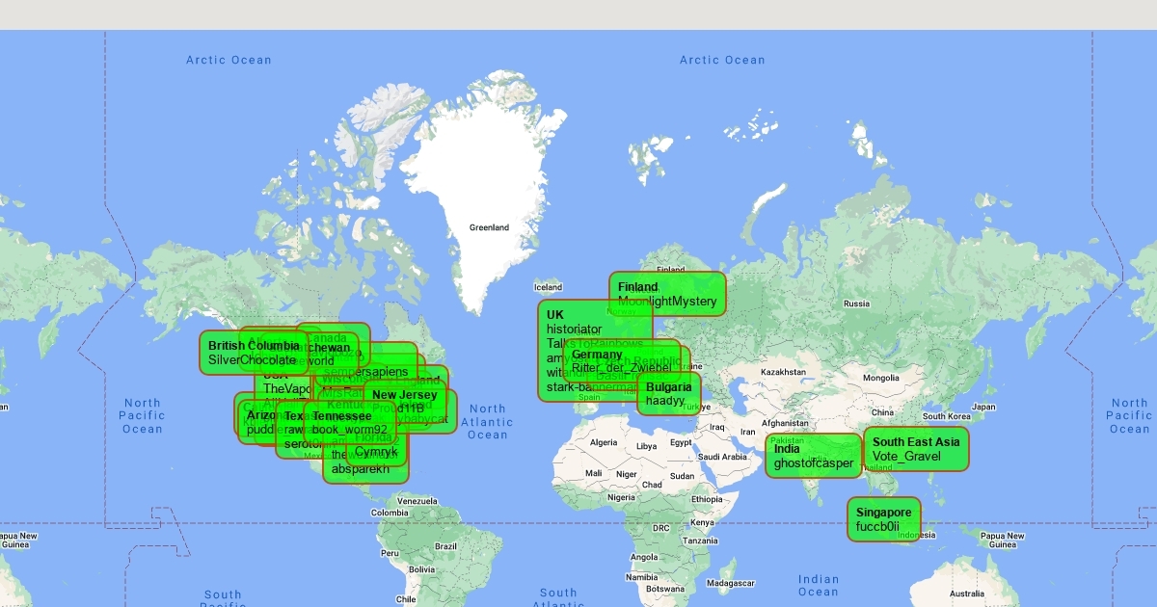Click the Nigeria map label
This screenshot has width=1157, height=607.
[621, 497]
